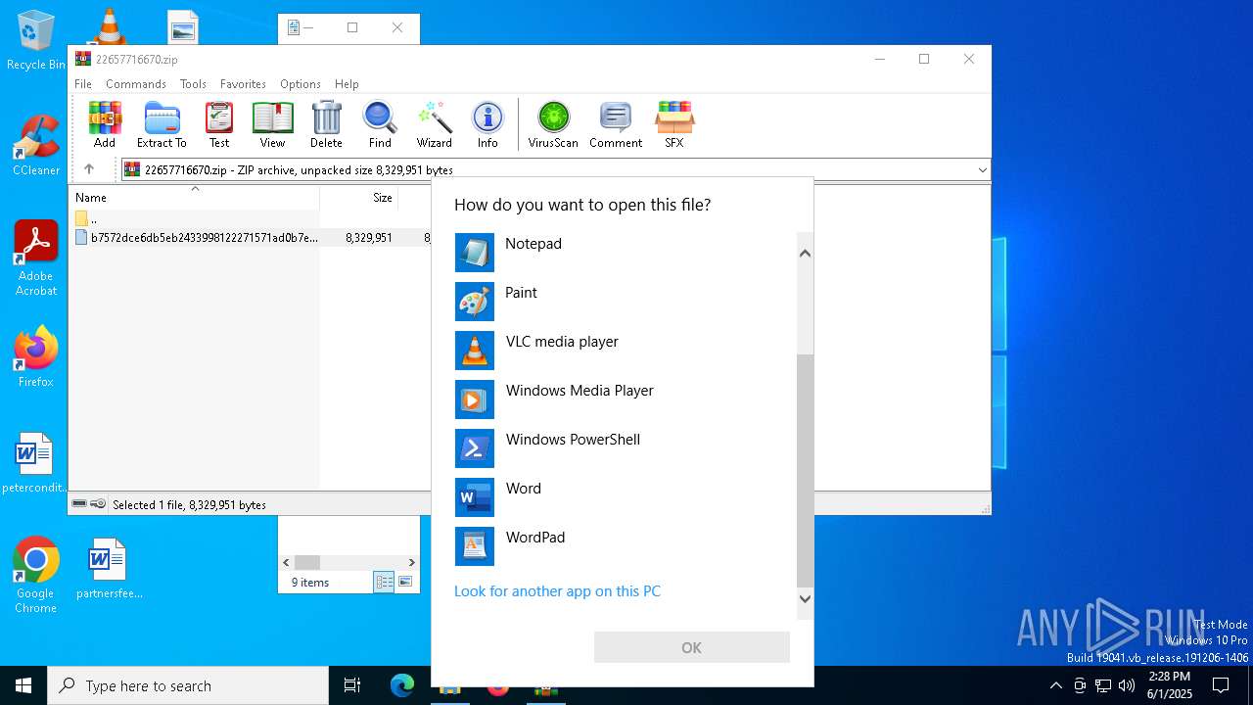
Task: Click the Find magnifier icon
Action: click(x=380, y=124)
